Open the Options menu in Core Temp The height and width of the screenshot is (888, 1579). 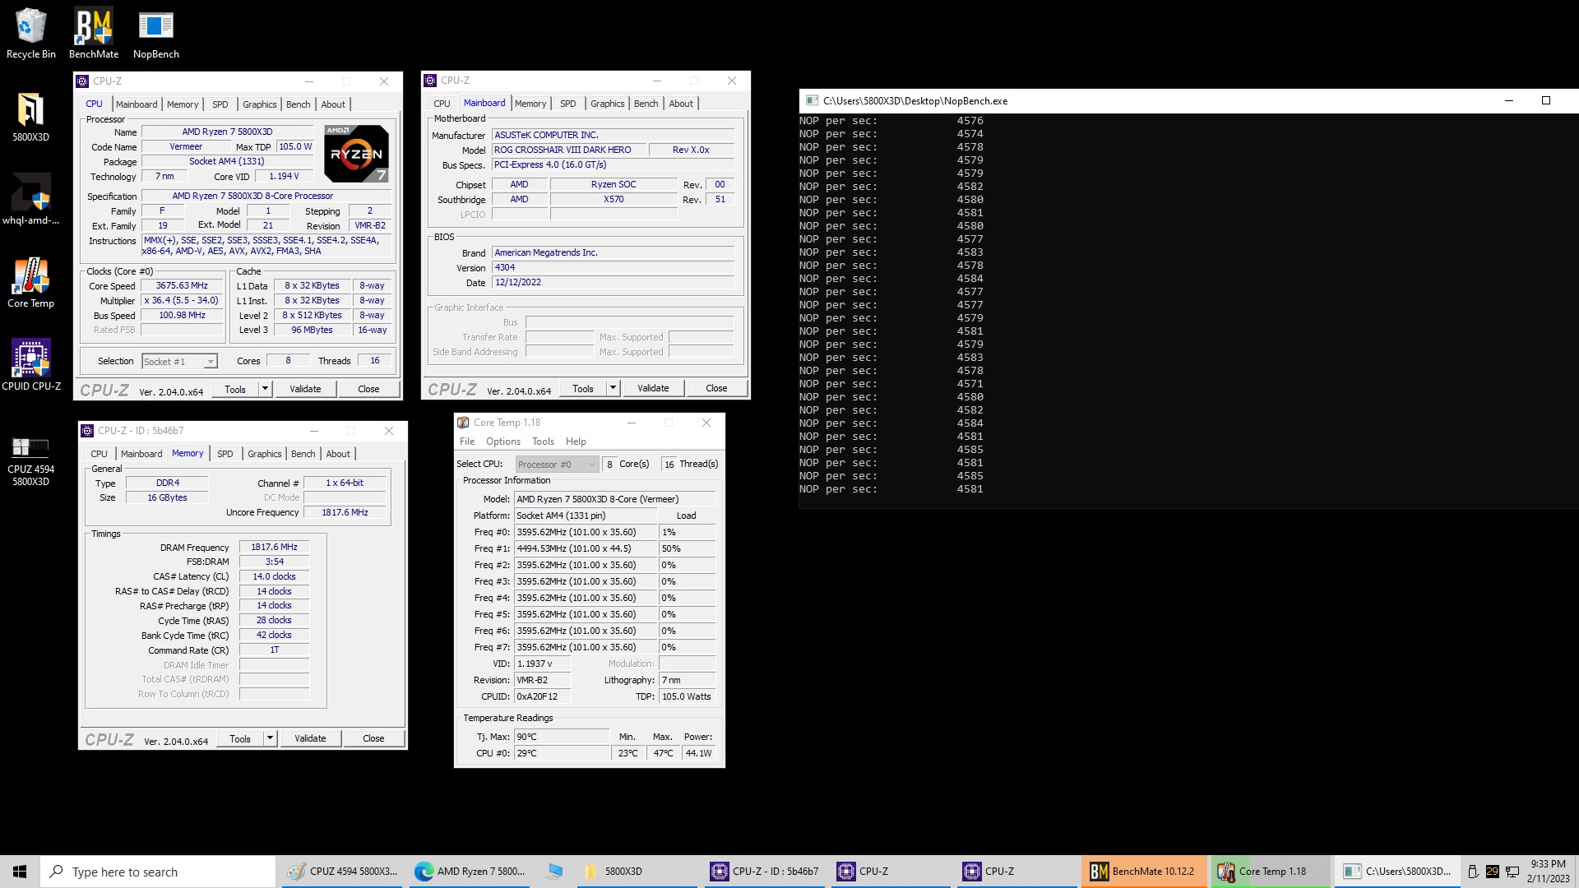(x=503, y=442)
